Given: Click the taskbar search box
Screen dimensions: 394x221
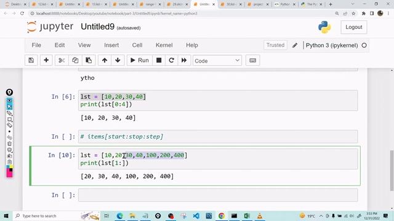Looking at the screenshot, I should tap(56, 215).
